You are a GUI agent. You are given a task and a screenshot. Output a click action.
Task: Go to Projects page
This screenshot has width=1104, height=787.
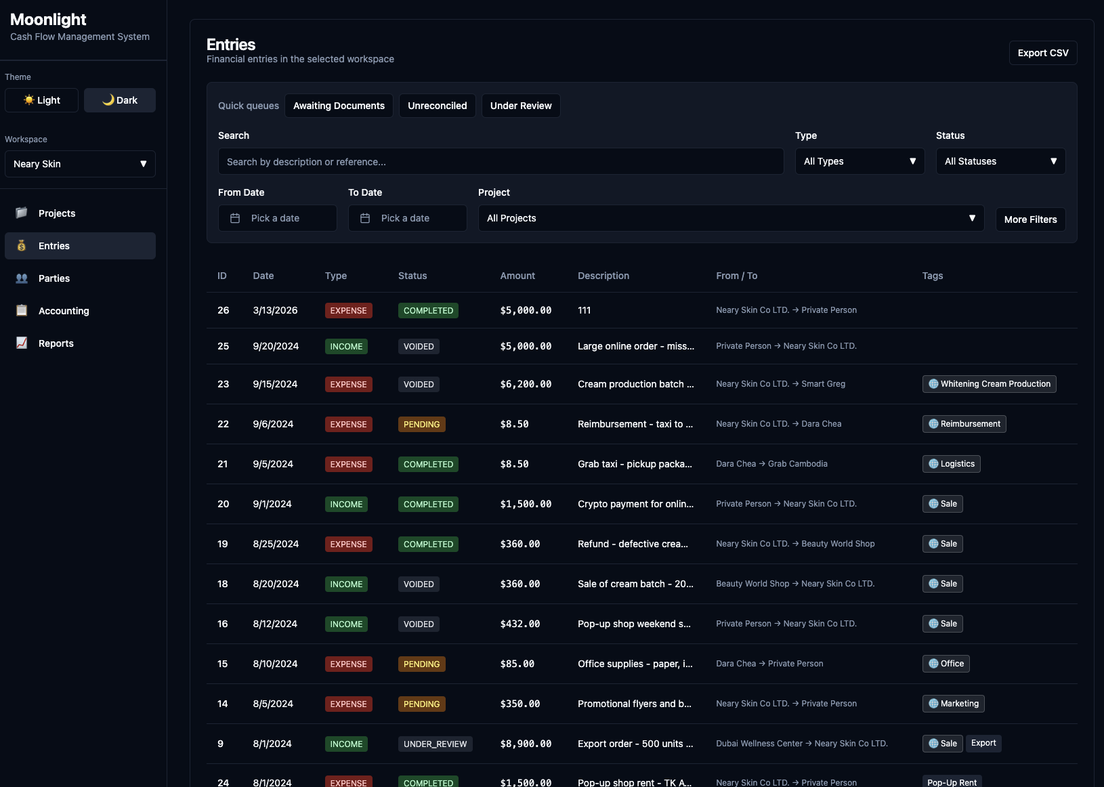point(80,213)
